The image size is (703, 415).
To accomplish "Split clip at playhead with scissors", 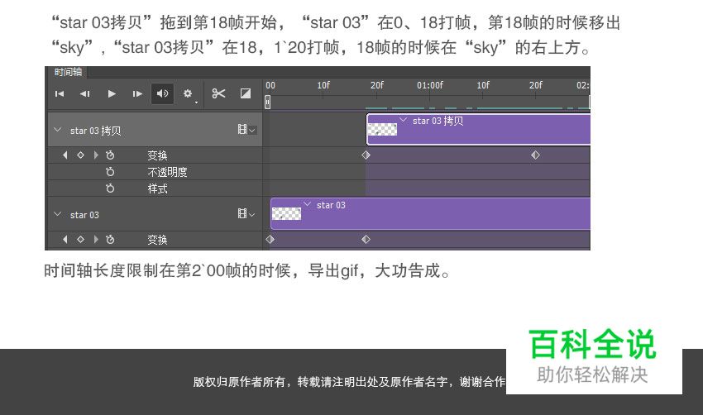I will click(x=218, y=93).
